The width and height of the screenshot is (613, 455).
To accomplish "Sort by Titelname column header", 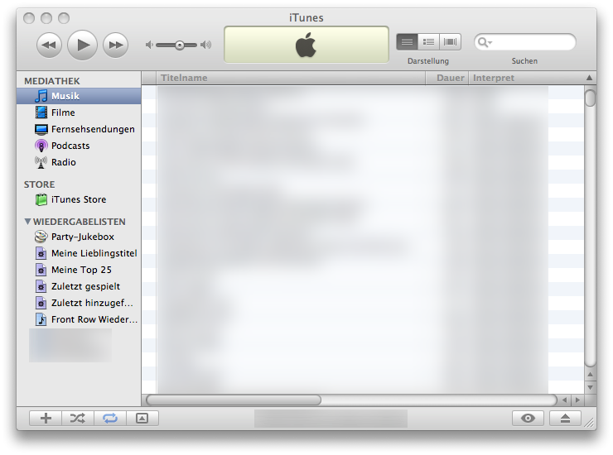I will 291,78.
